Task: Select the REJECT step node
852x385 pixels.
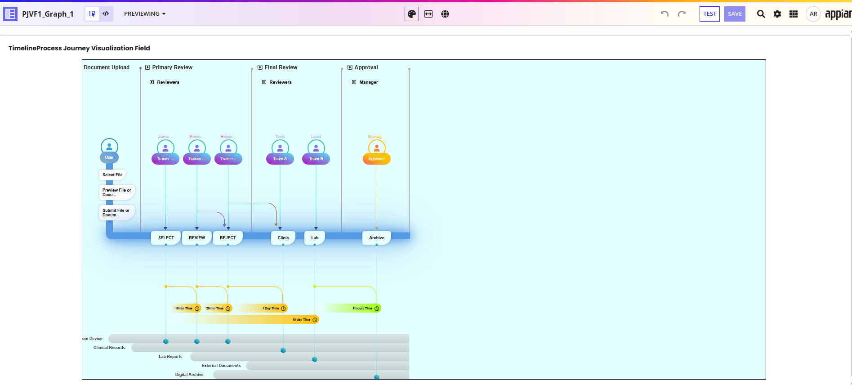Action: click(x=228, y=238)
